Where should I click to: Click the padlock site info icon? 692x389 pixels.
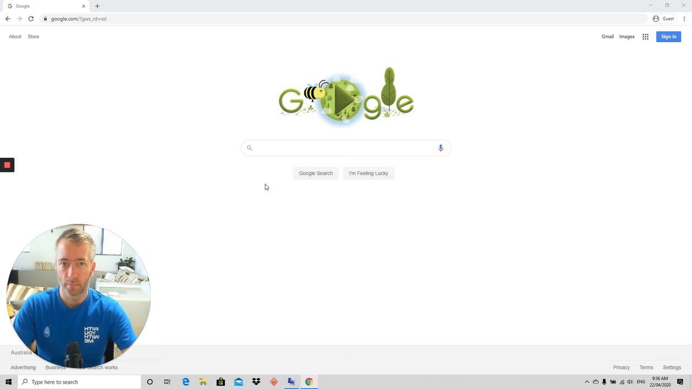pos(45,19)
